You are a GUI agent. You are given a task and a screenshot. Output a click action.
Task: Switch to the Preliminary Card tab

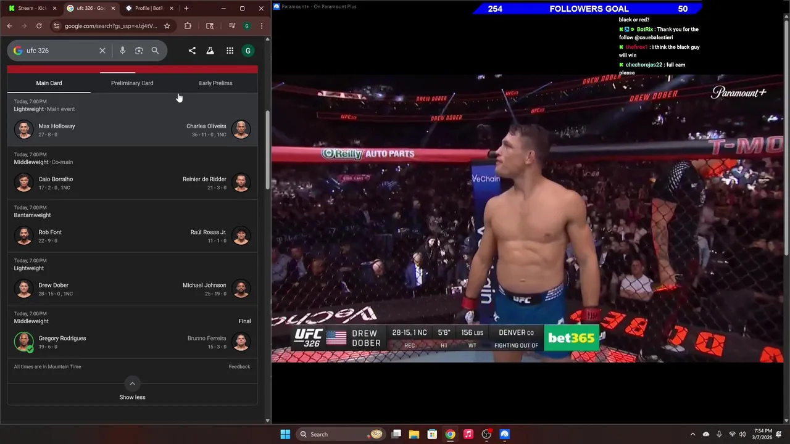(x=132, y=83)
